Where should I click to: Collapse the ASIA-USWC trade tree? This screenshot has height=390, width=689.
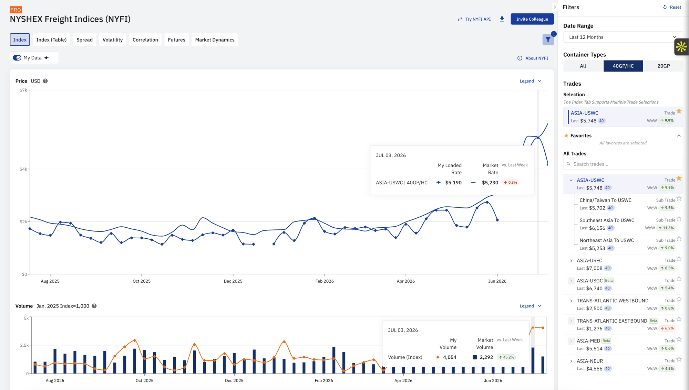click(571, 180)
